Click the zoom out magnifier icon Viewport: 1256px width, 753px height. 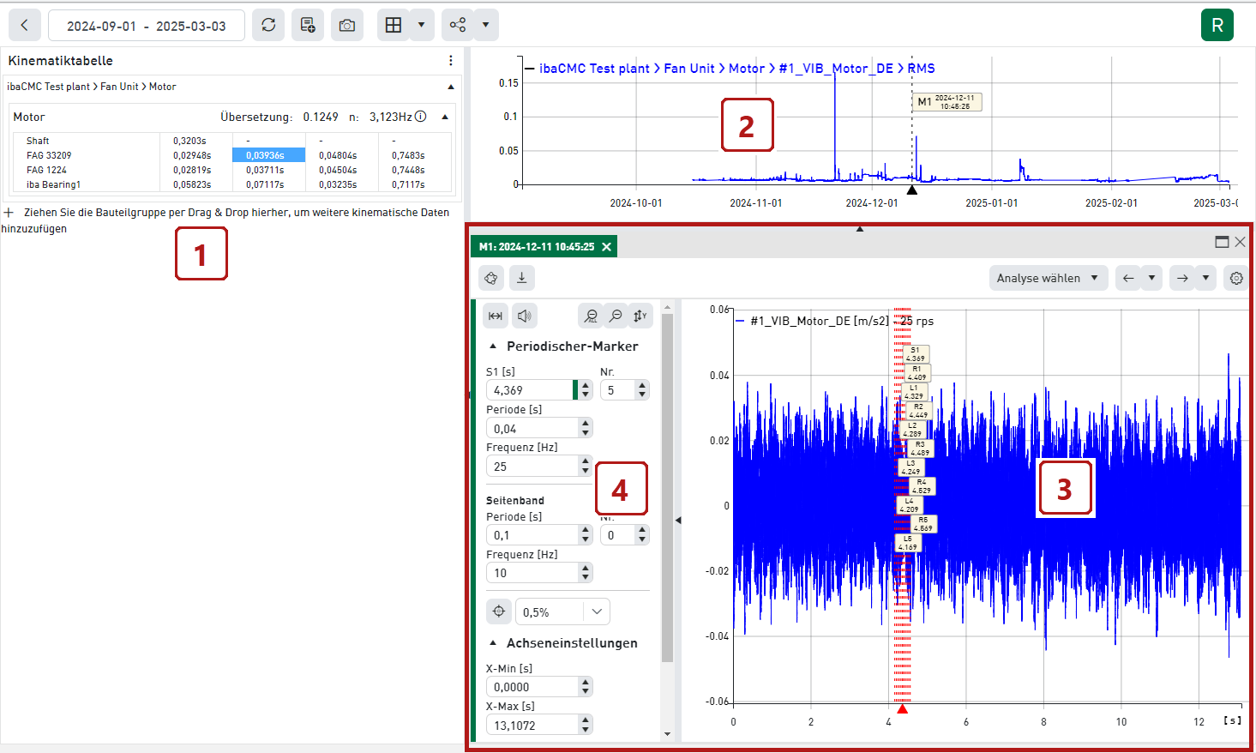pos(616,316)
